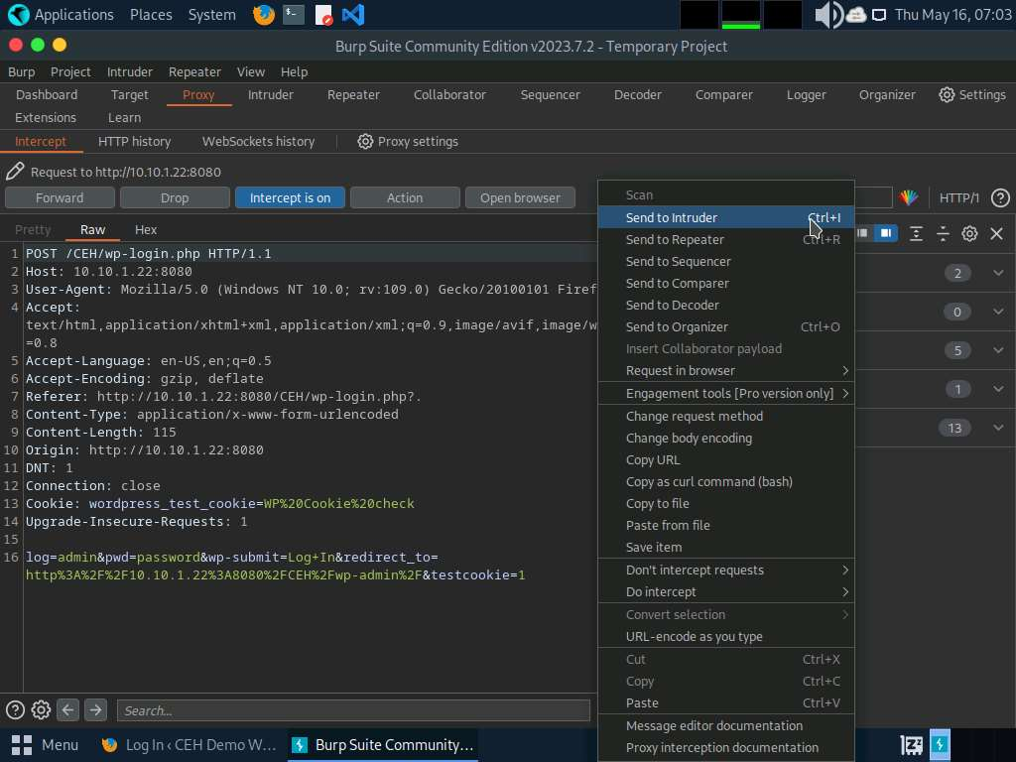Click the colorful Inspector highlight icon
The width and height of the screenshot is (1016, 762).
tap(908, 197)
